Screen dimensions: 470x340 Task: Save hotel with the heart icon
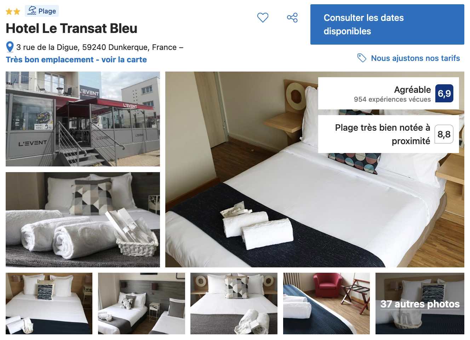click(263, 17)
